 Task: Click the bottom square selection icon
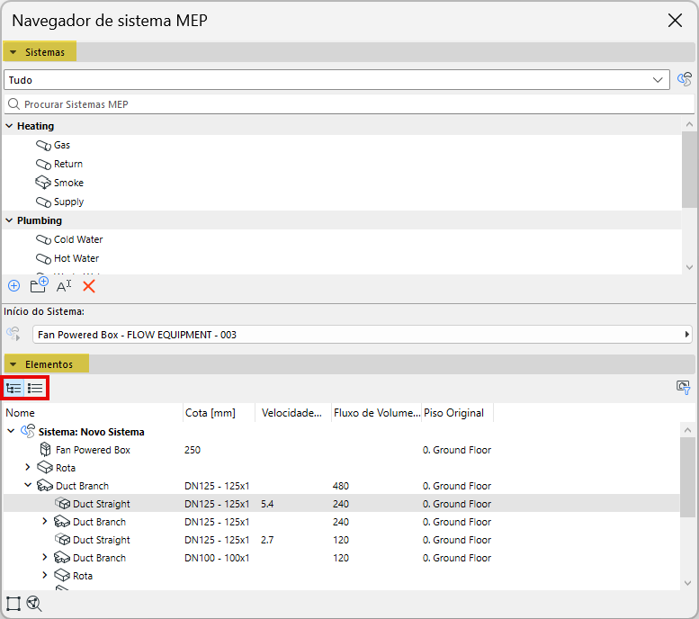click(13, 604)
